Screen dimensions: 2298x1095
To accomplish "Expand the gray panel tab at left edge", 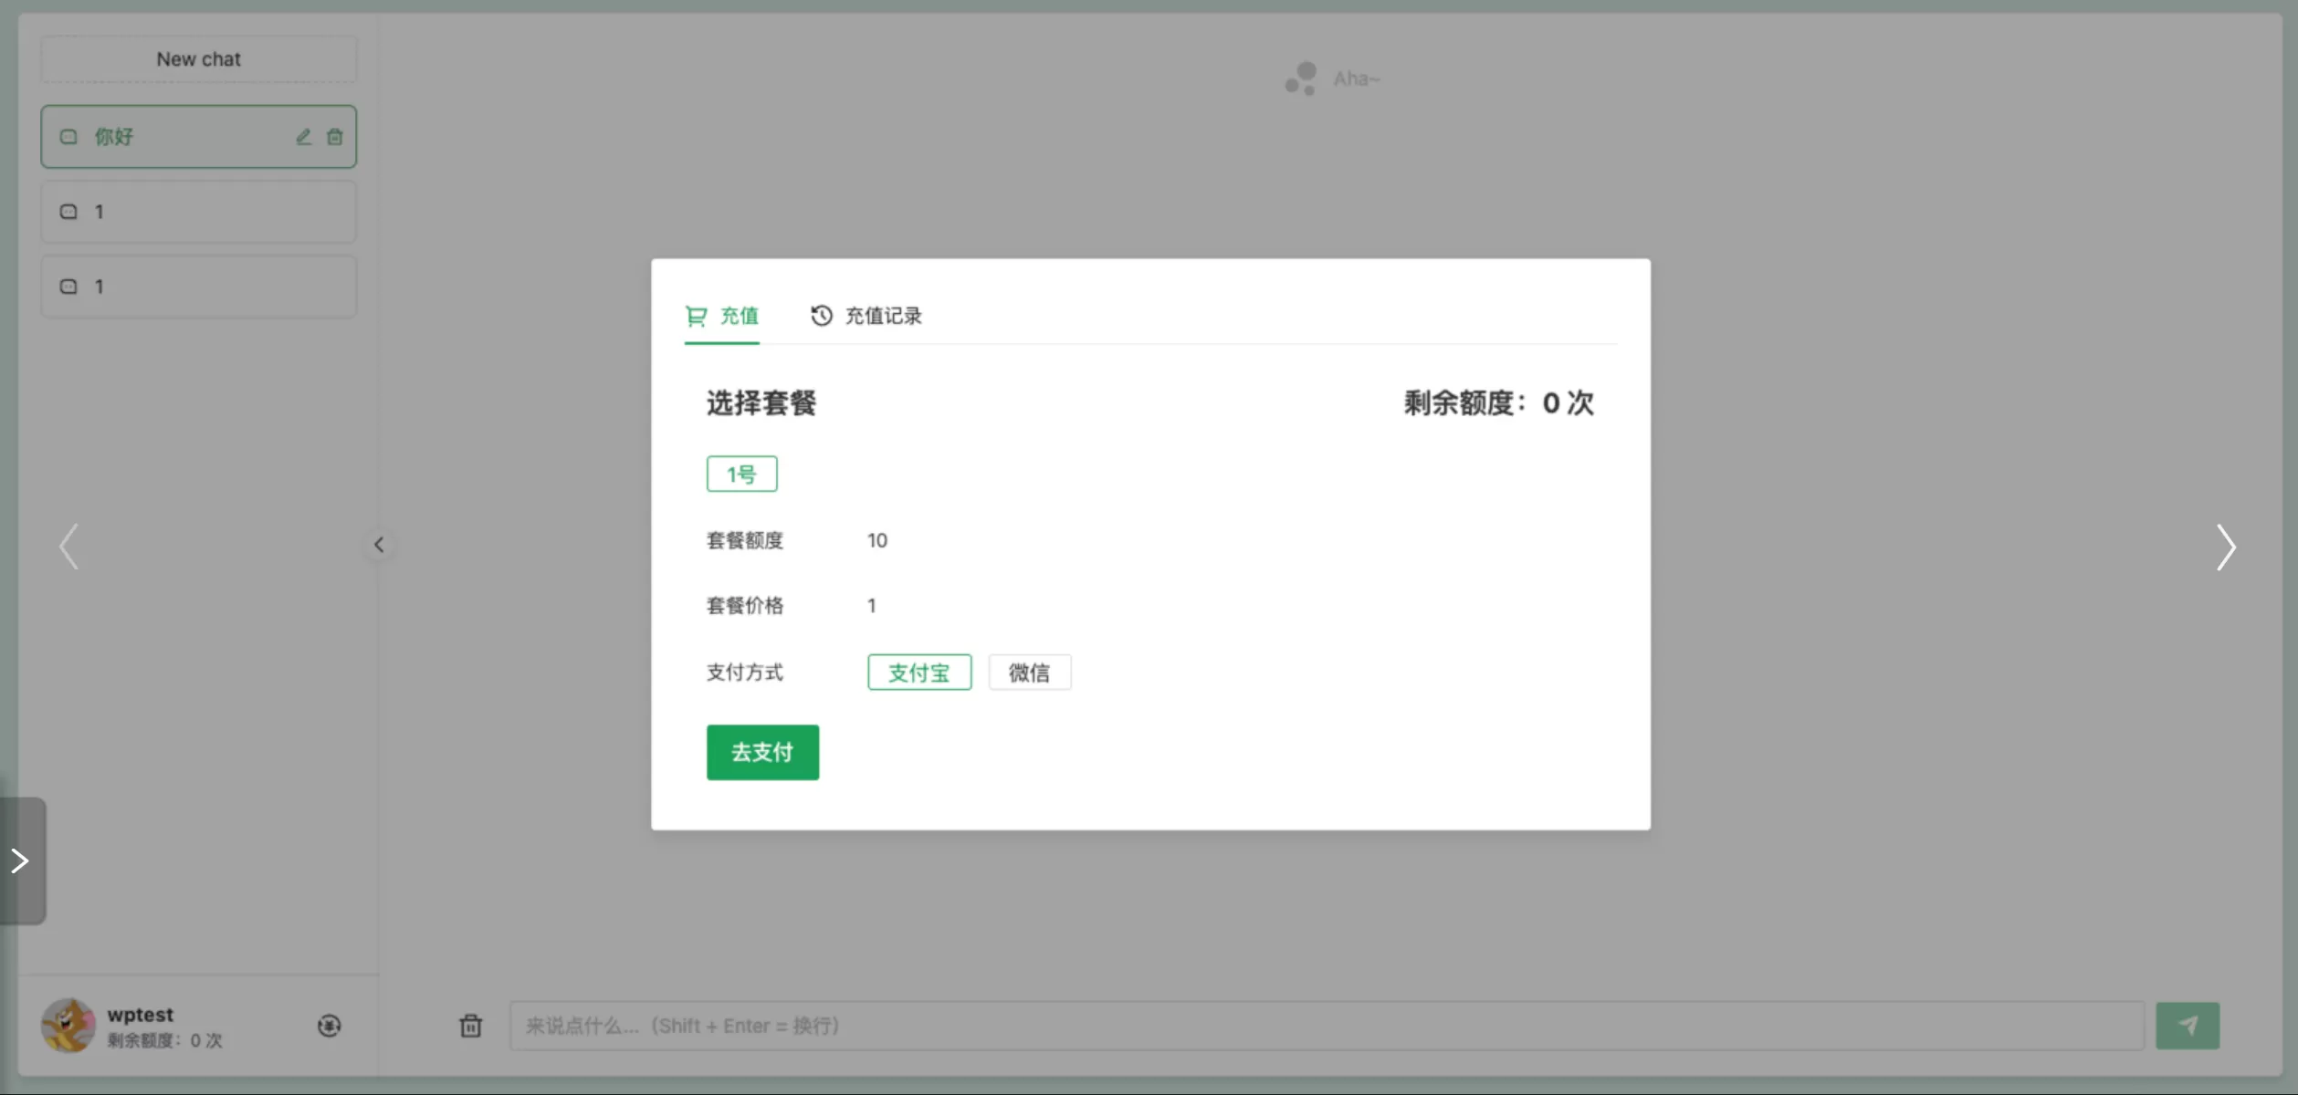I will tap(22, 860).
